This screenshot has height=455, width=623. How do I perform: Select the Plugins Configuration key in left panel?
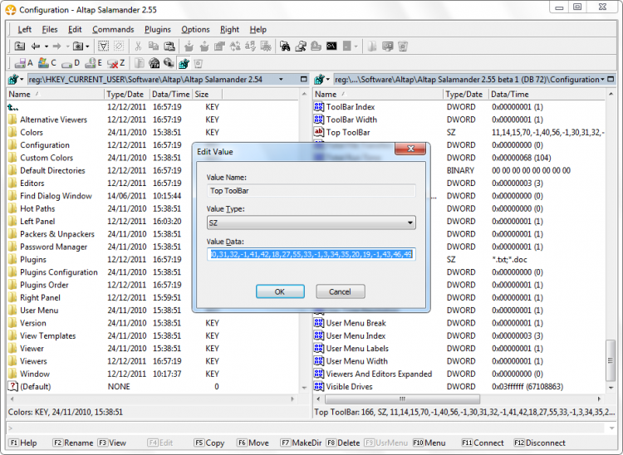[59, 272]
